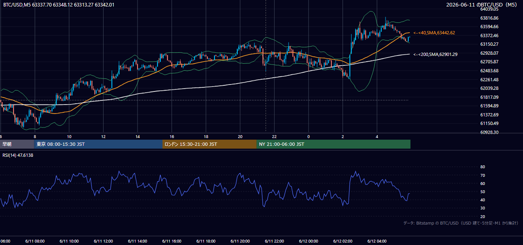Screen dimensions: 523x245
Task: Click price axis value 61817.09
Action: pyautogui.click(x=489, y=97)
